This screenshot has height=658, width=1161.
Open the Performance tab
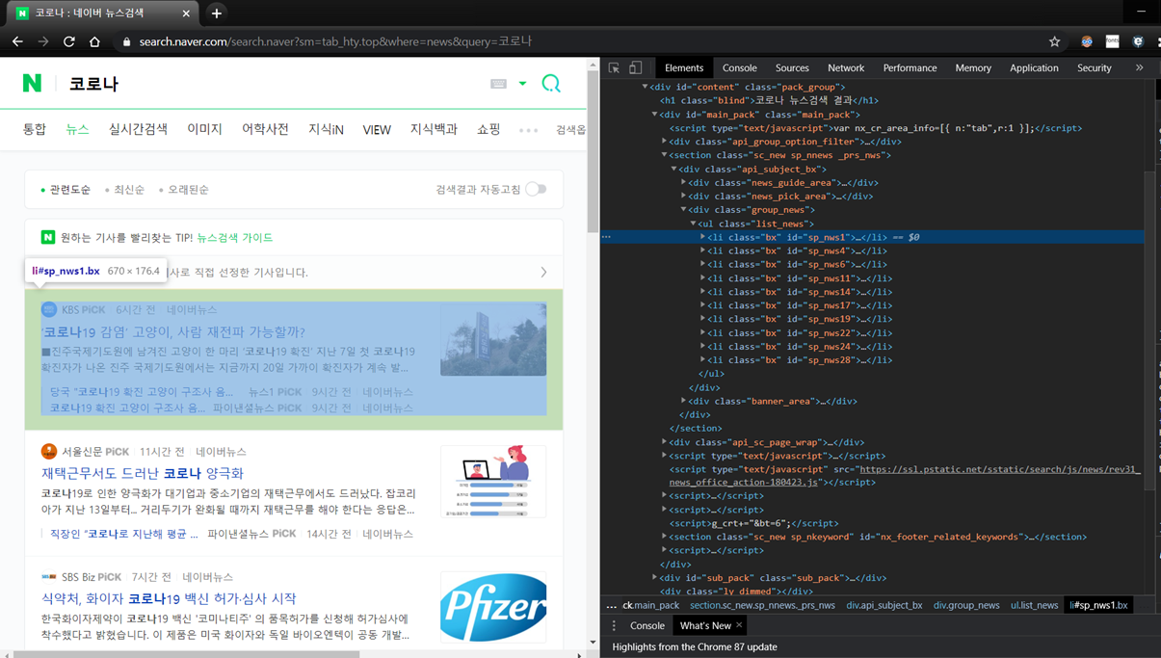[910, 67]
